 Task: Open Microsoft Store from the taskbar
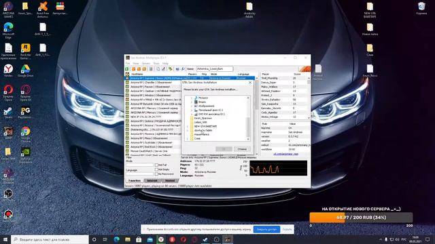[139, 239]
